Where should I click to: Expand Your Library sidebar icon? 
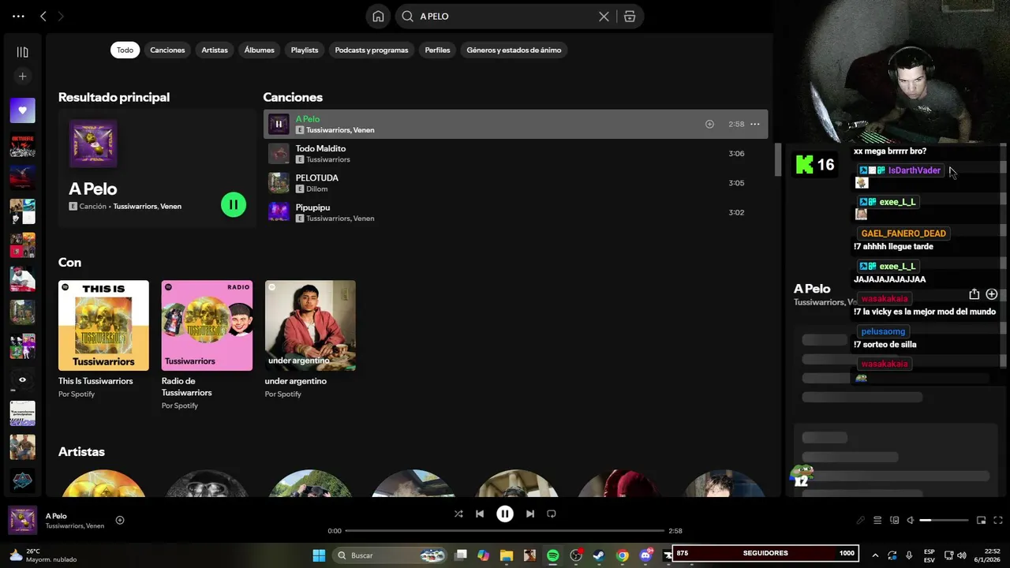(22, 52)
